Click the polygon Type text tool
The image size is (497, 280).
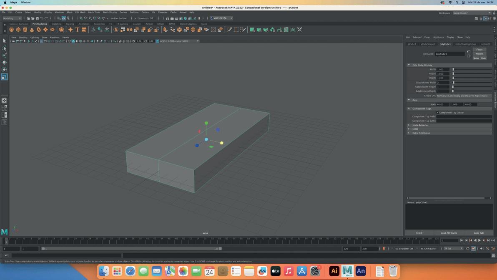[x=77, y=30]
